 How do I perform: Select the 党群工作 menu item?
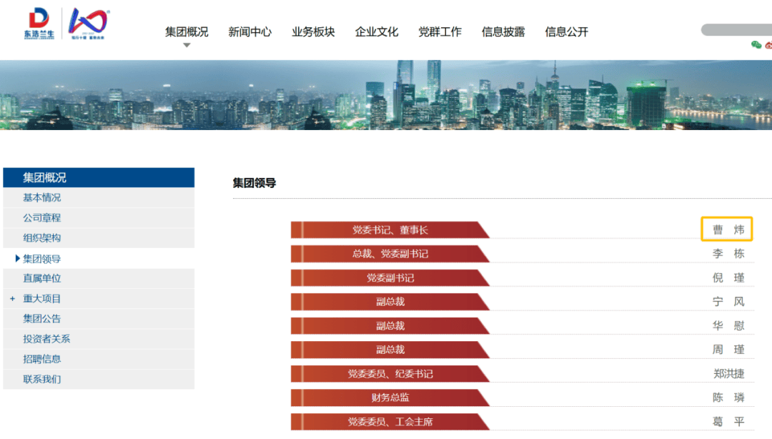click(440, 31)
